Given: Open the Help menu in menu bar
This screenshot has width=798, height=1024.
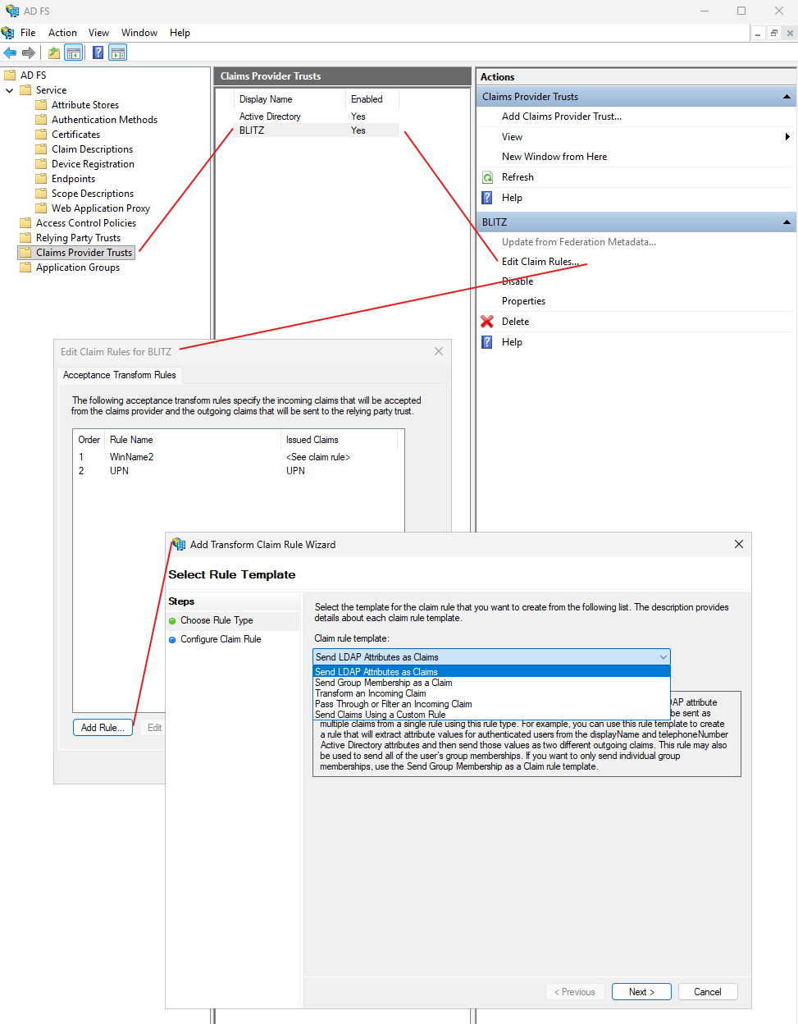Looking at the screenshot, I should tap(180, 33).
